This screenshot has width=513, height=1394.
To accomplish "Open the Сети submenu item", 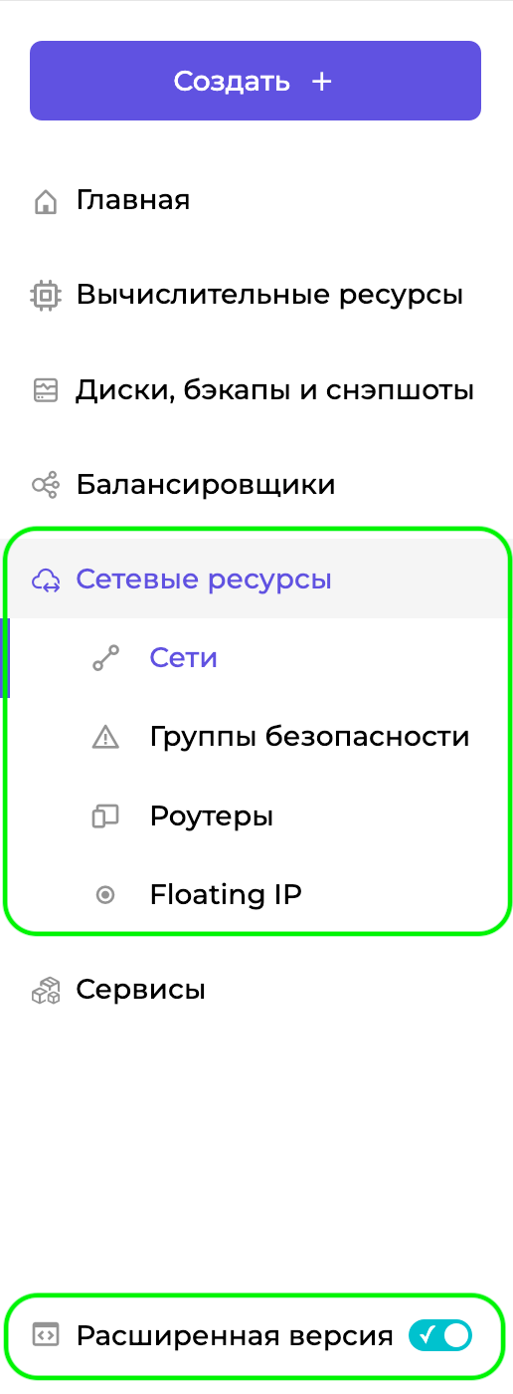I will [x=184, y=658].
